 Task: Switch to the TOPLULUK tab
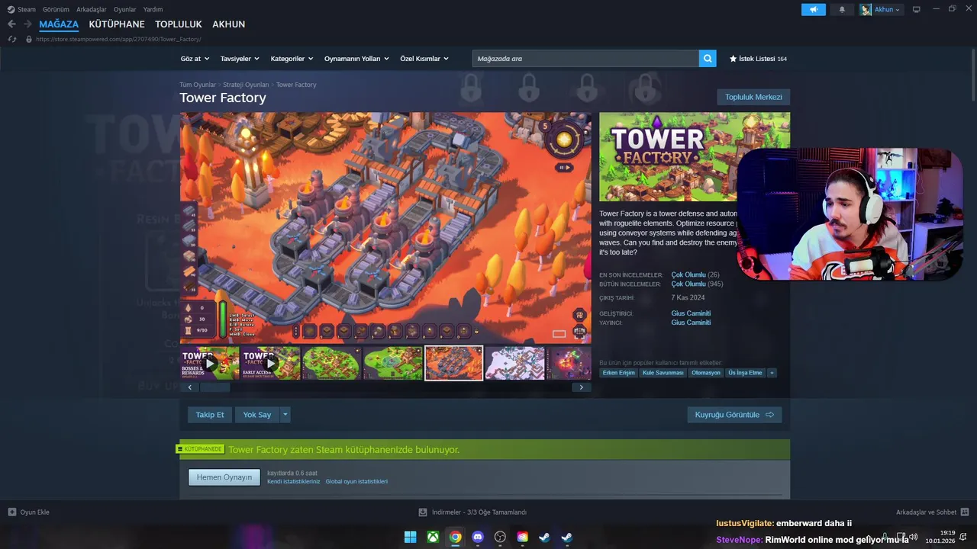[179, 24]
